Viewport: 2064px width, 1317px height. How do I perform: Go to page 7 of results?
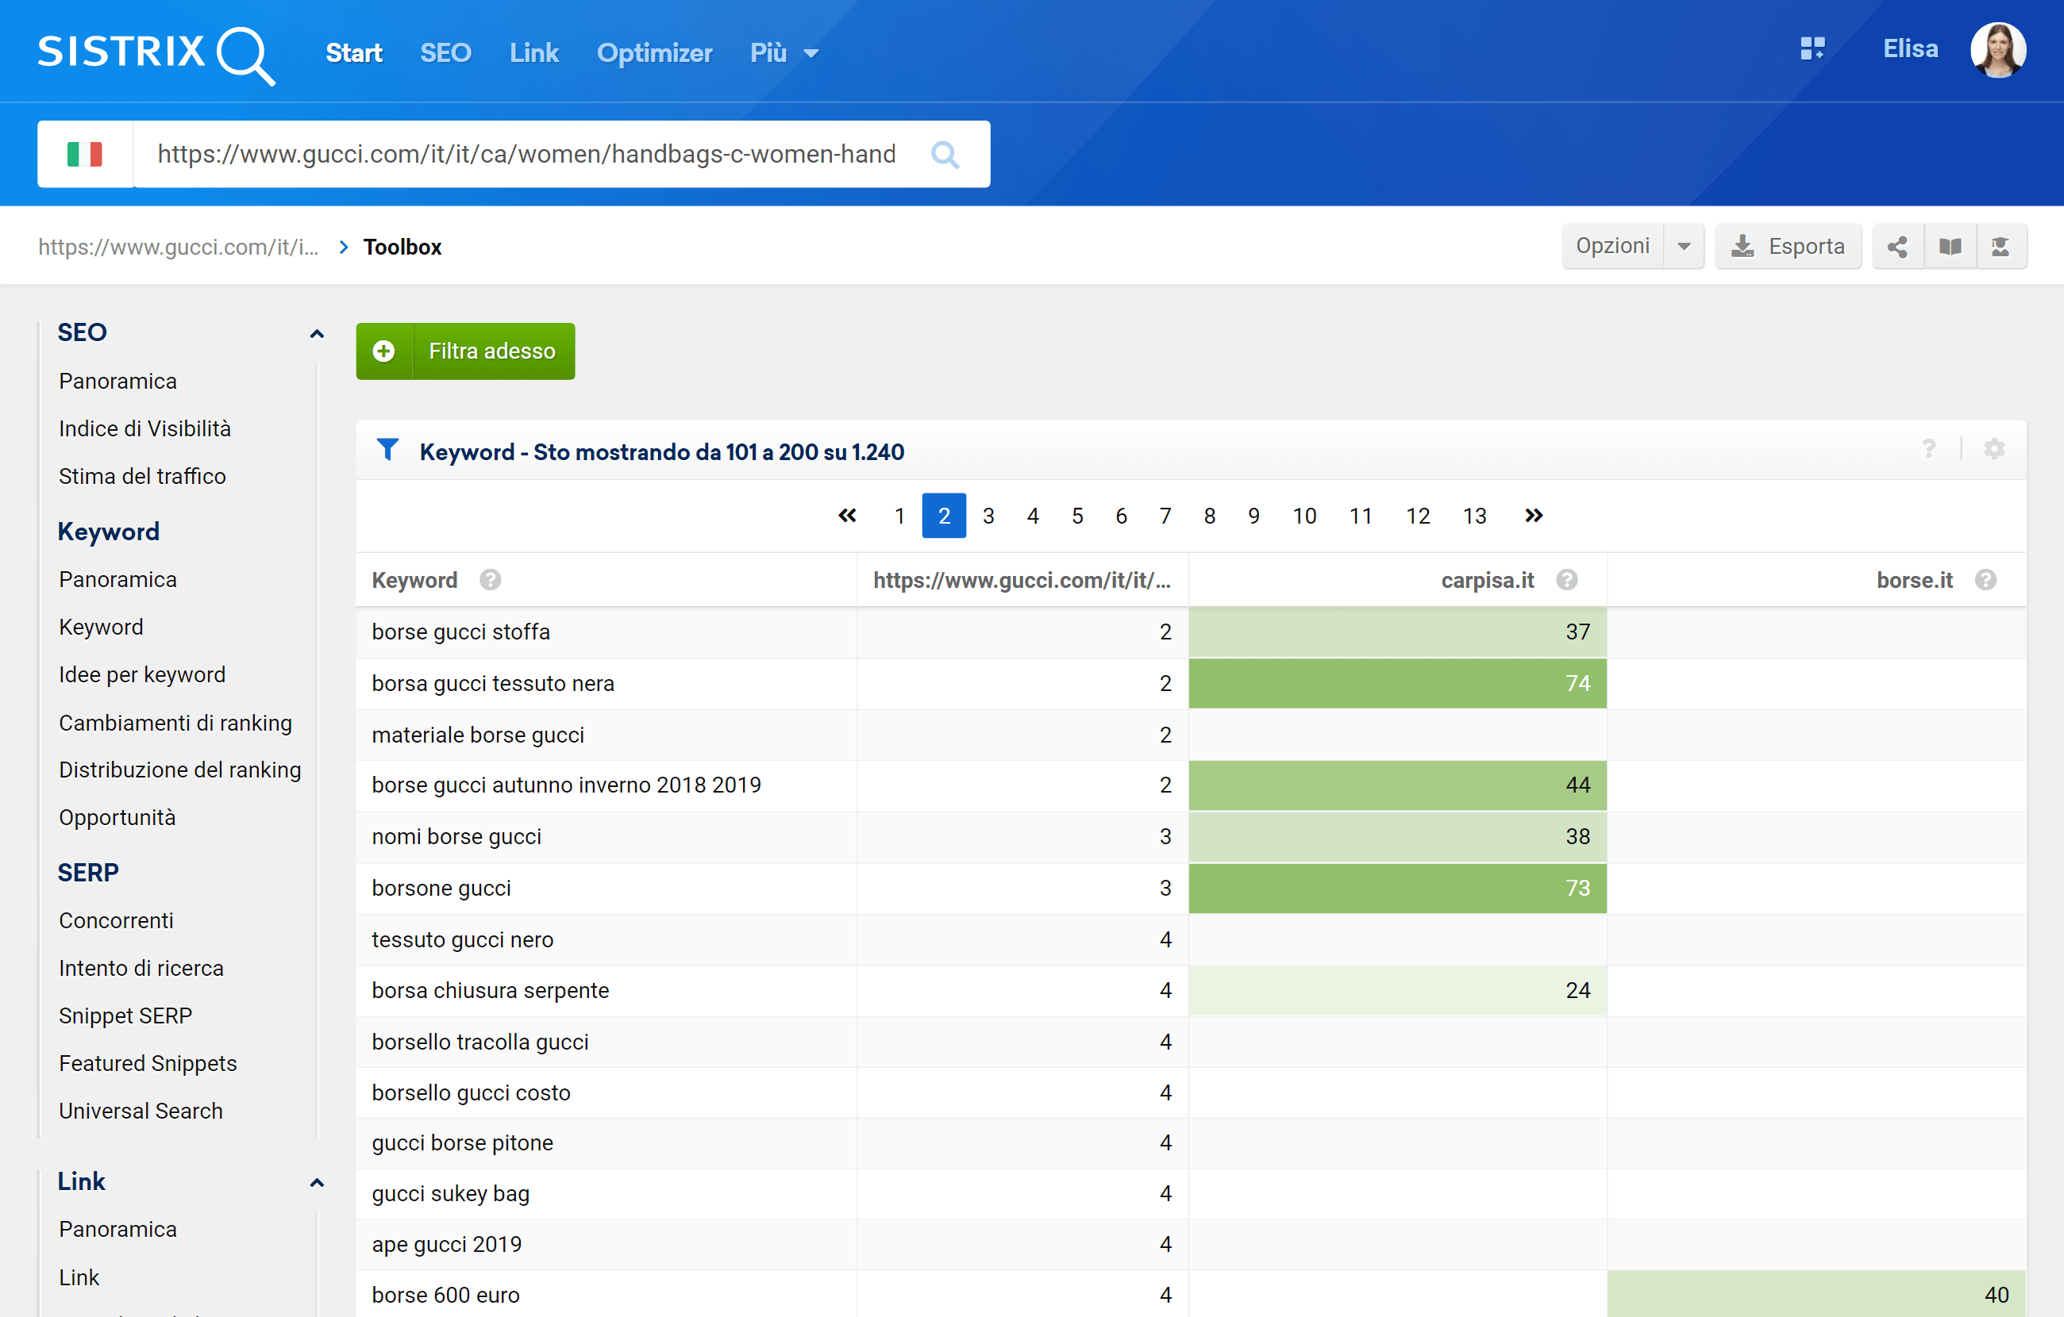[x=1165, y=516]
